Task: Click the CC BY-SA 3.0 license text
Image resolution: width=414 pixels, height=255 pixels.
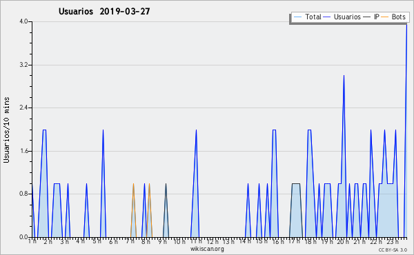Action: (393, 250)
